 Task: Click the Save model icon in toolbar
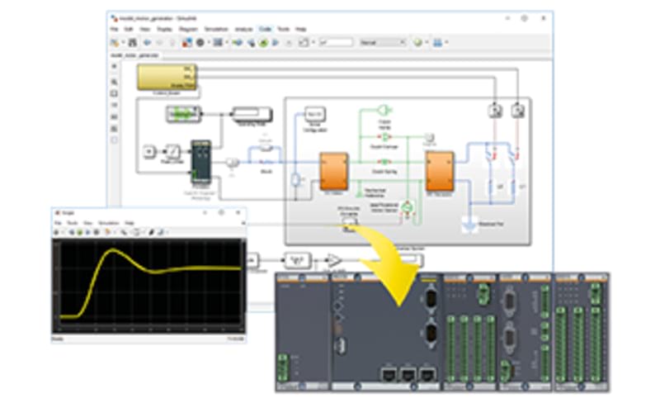[132, 41]
